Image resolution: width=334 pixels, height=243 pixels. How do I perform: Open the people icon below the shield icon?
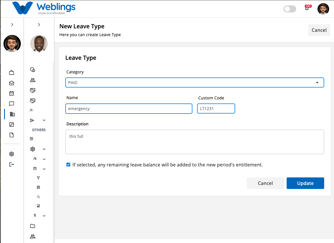click(x=33, y=80)
